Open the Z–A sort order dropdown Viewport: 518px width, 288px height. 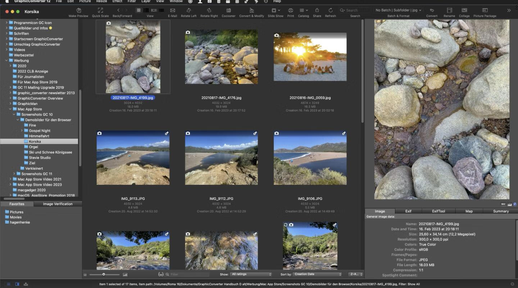pos(355,274)
